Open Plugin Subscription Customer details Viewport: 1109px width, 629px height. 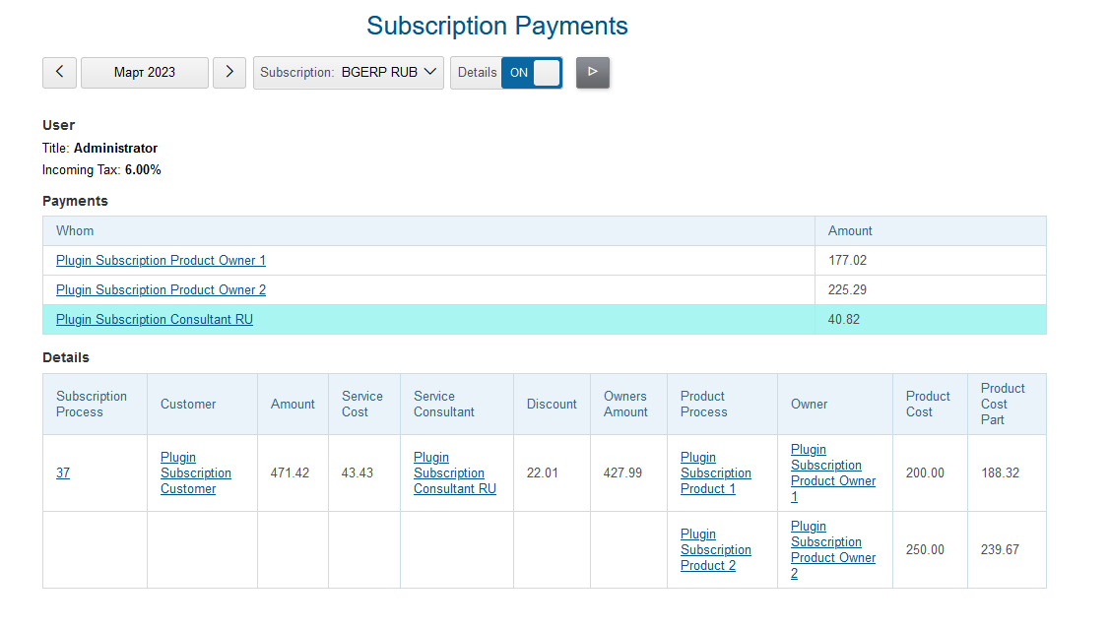(x=195, y=472)
